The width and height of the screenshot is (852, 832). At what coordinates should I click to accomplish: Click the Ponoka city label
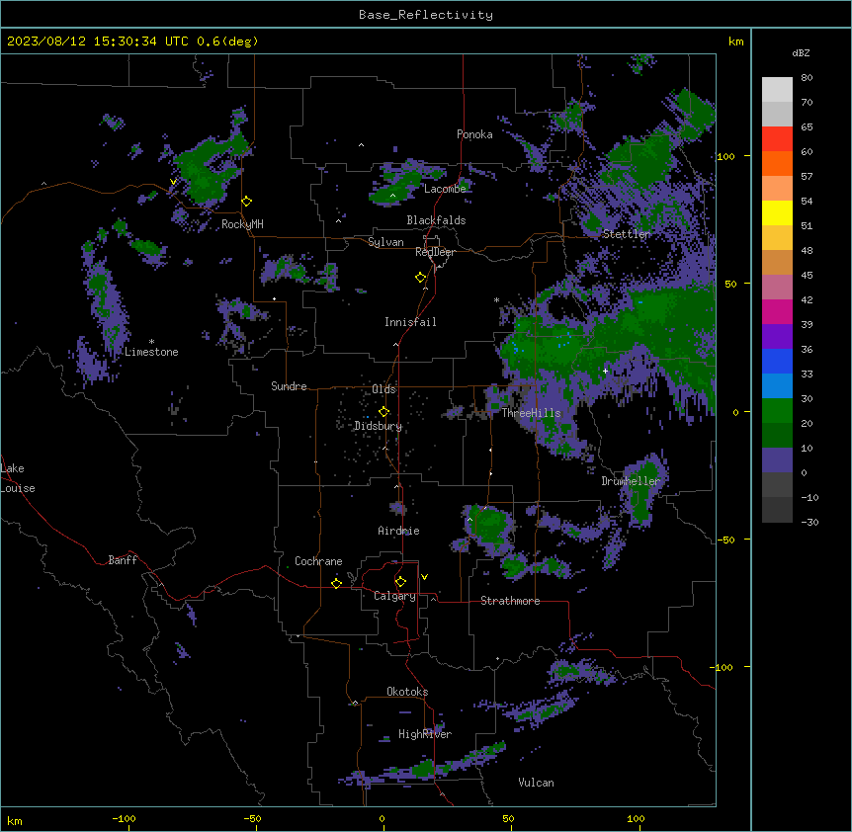click(x=474, y=134)
